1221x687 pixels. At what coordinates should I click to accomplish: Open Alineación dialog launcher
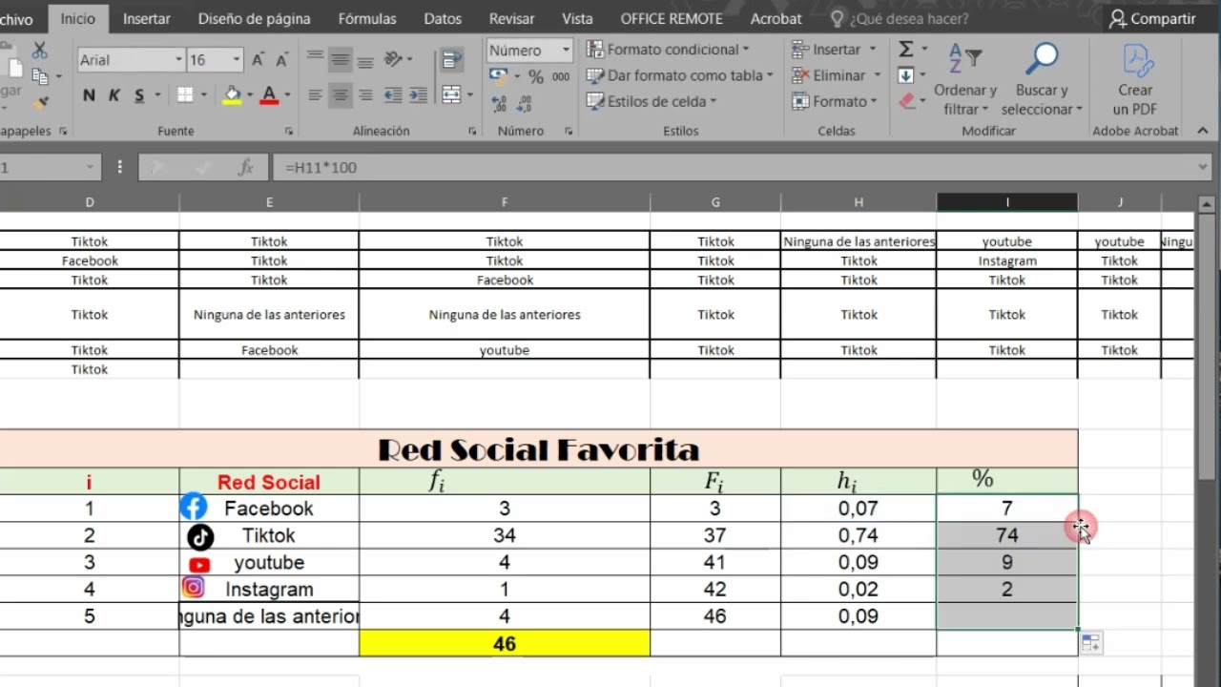pyautogui.click(x=471, y=131)
